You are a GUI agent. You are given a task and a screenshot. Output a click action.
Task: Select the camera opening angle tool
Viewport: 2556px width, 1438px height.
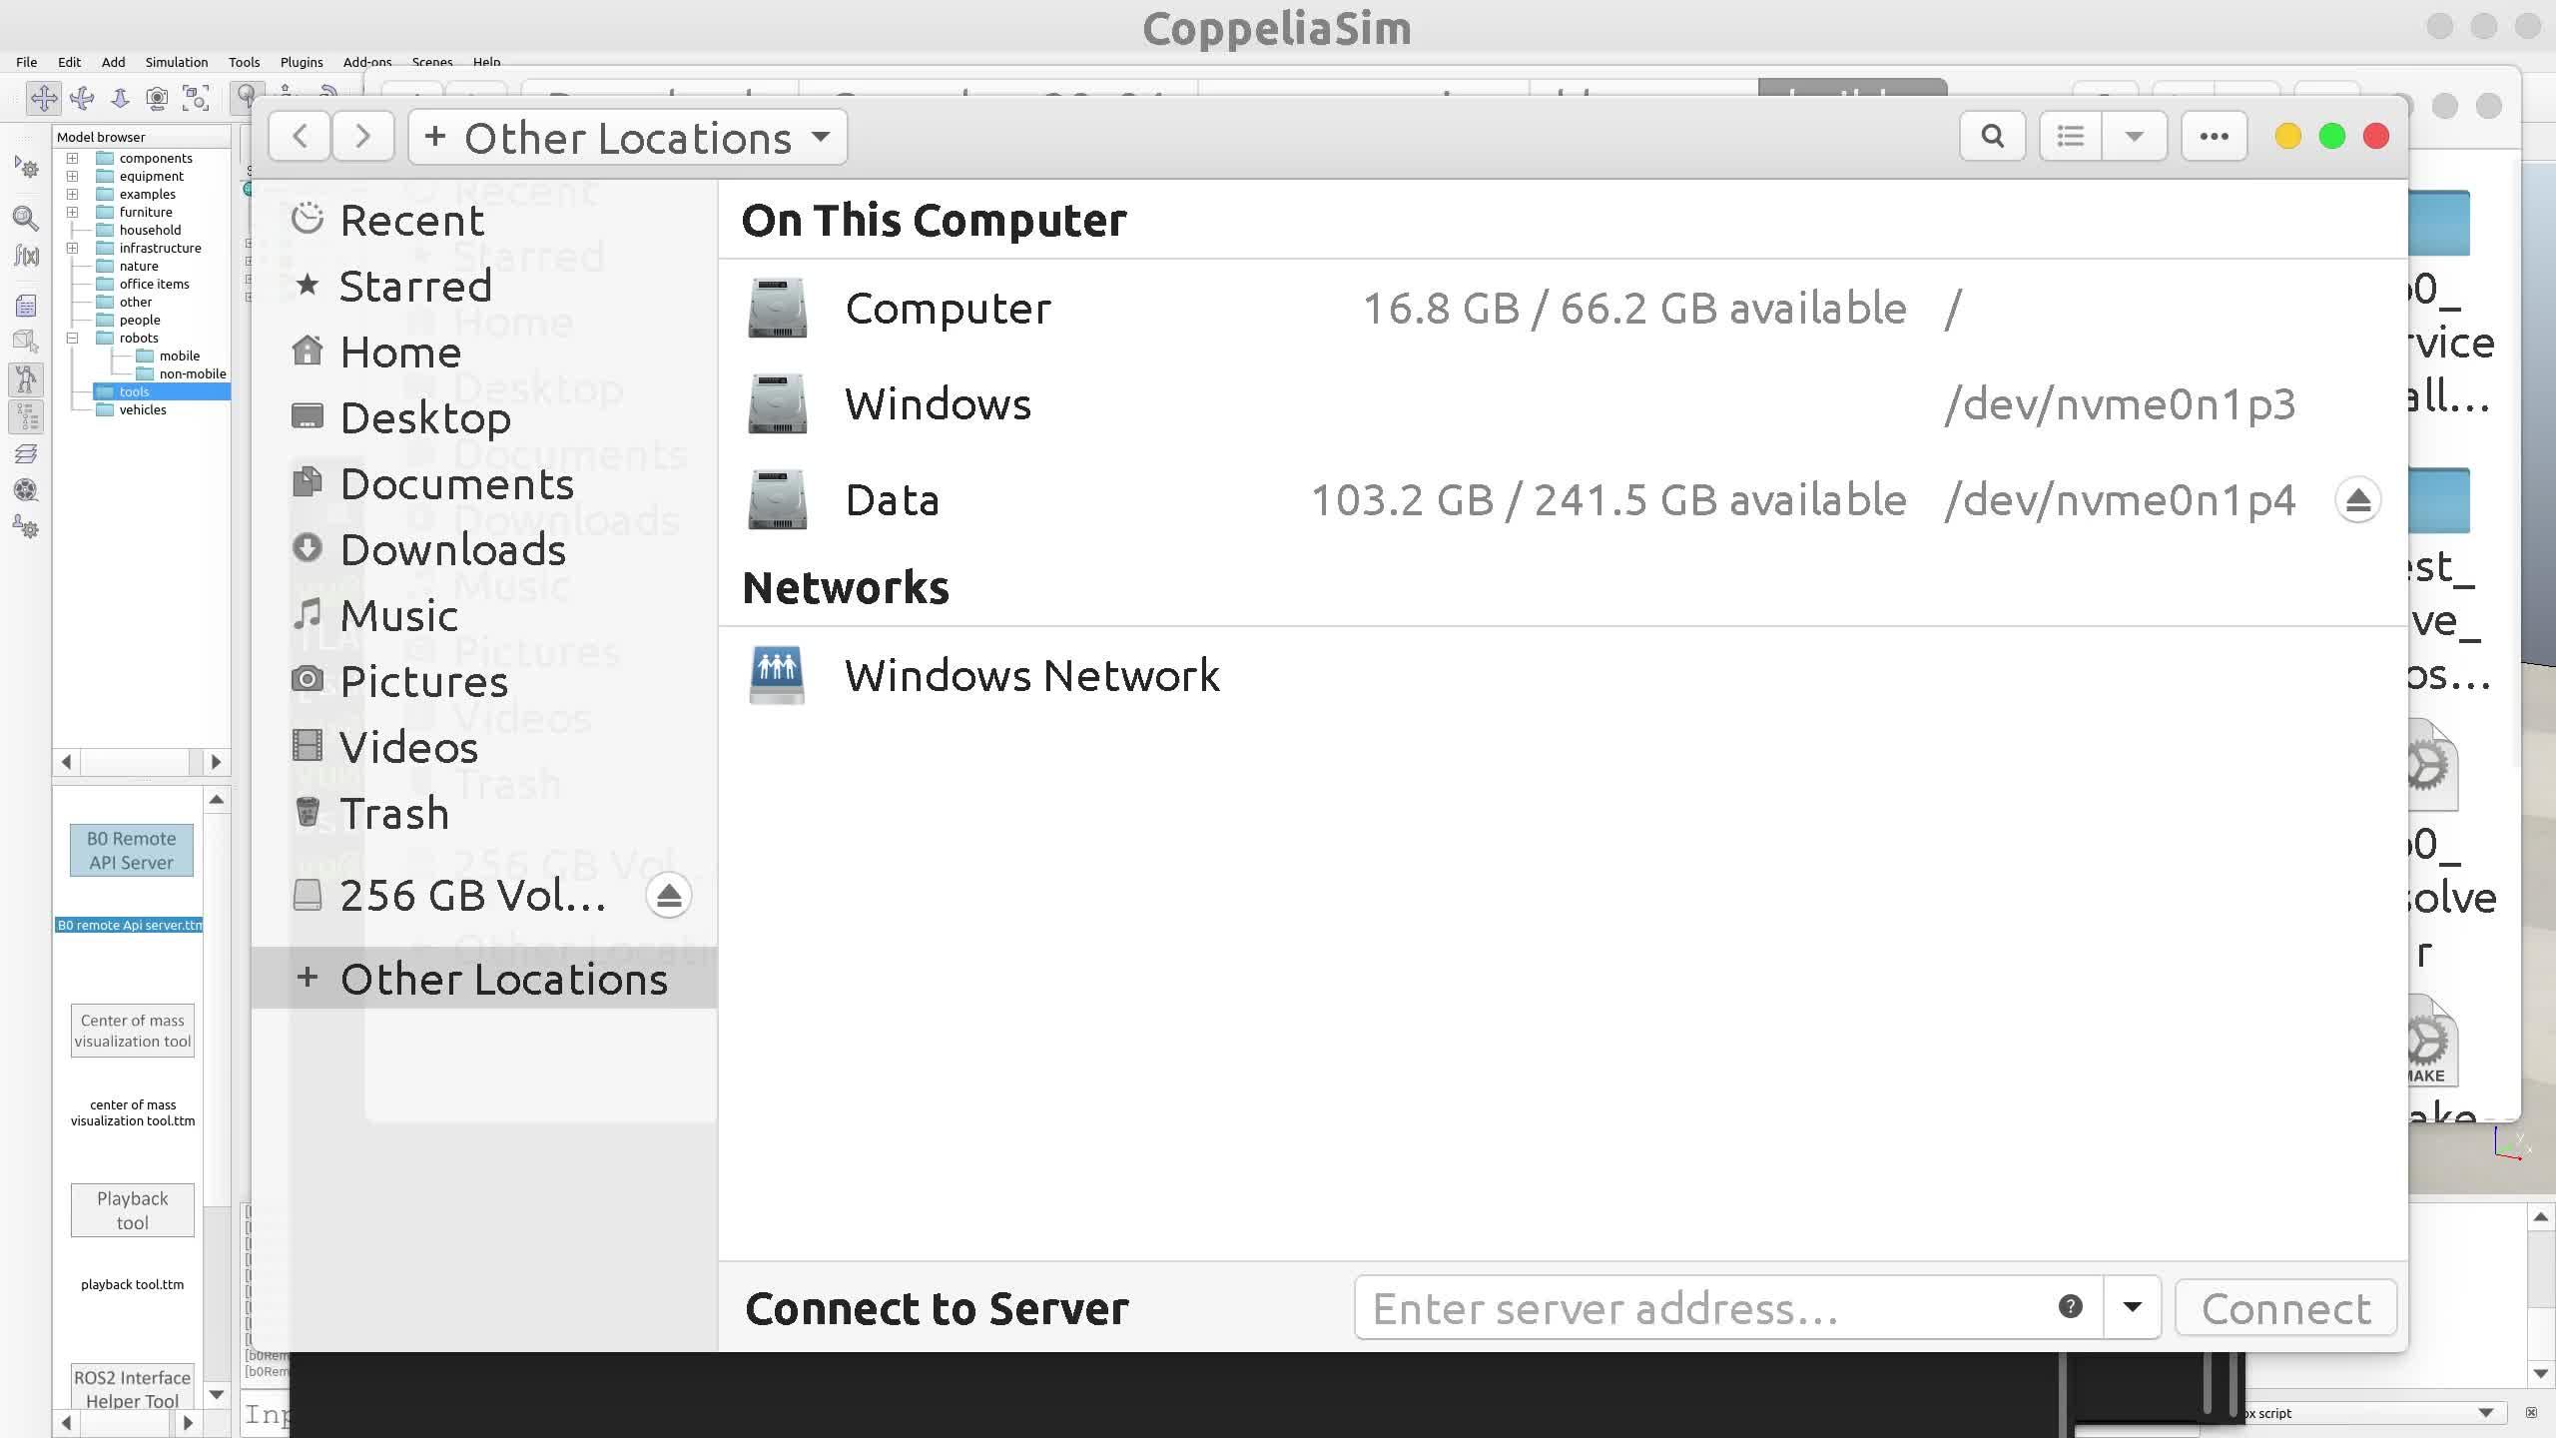tap(157, 98)
